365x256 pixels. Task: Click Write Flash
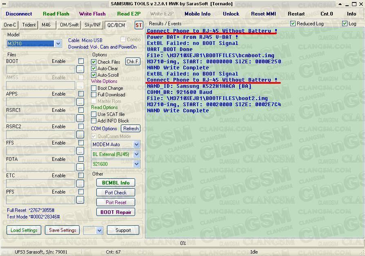pyautogui.click(x=92, y=14)
